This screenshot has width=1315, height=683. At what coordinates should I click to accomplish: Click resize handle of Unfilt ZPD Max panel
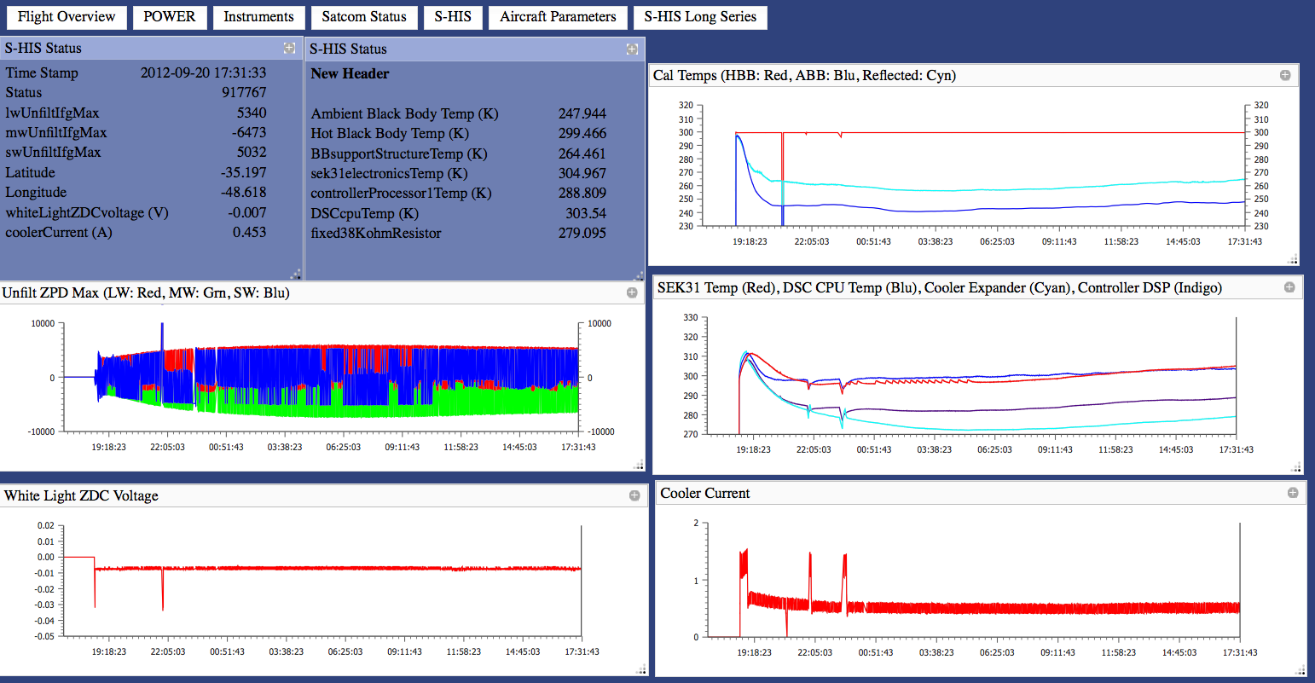pos(639,466)
